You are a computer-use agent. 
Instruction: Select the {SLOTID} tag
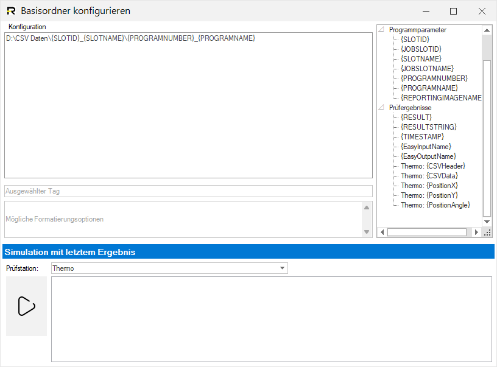coord(416,40)
